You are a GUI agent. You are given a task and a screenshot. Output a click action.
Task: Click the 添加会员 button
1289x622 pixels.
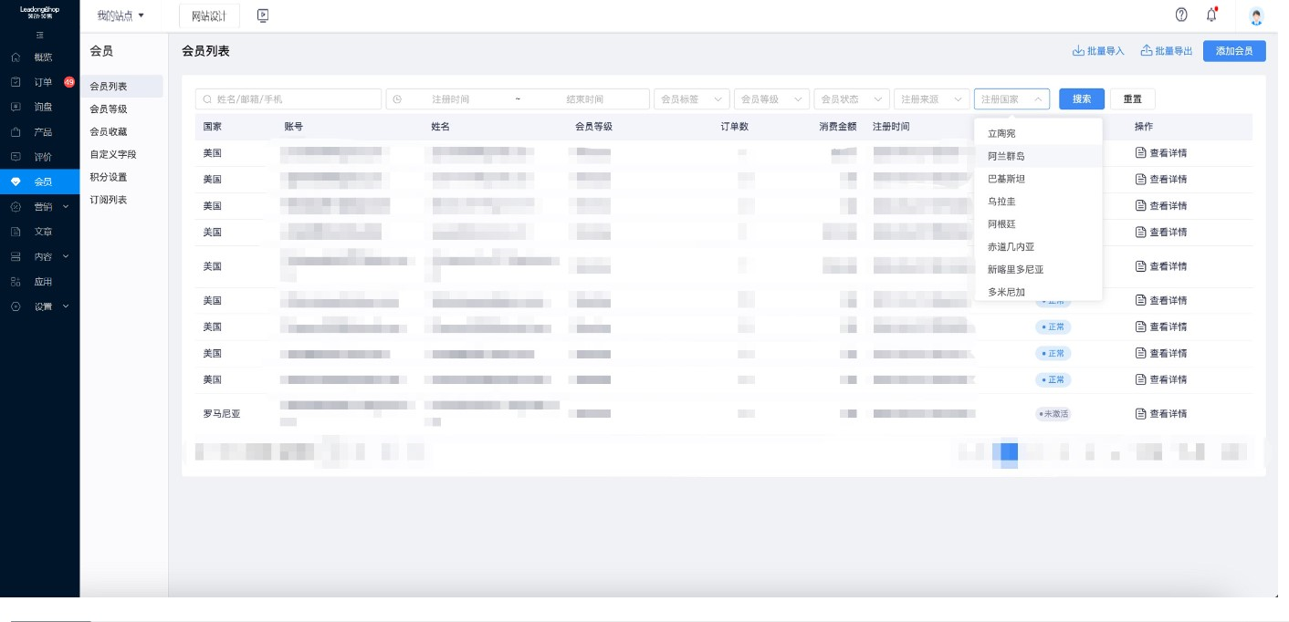tap(1233, 51)
